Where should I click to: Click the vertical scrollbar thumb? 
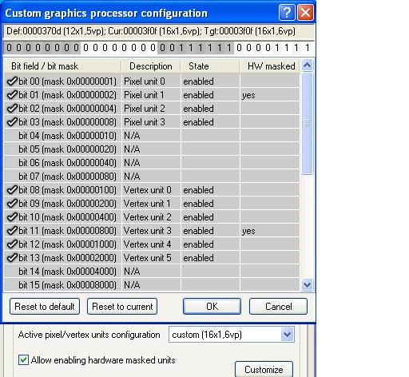pos(307,124)
